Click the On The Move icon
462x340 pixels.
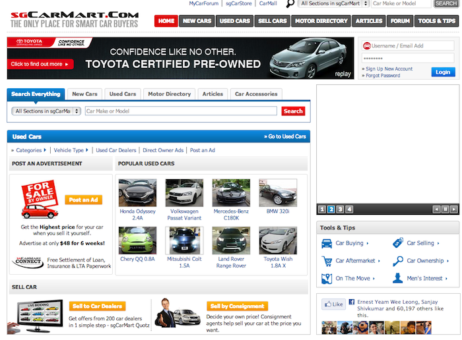327,278
